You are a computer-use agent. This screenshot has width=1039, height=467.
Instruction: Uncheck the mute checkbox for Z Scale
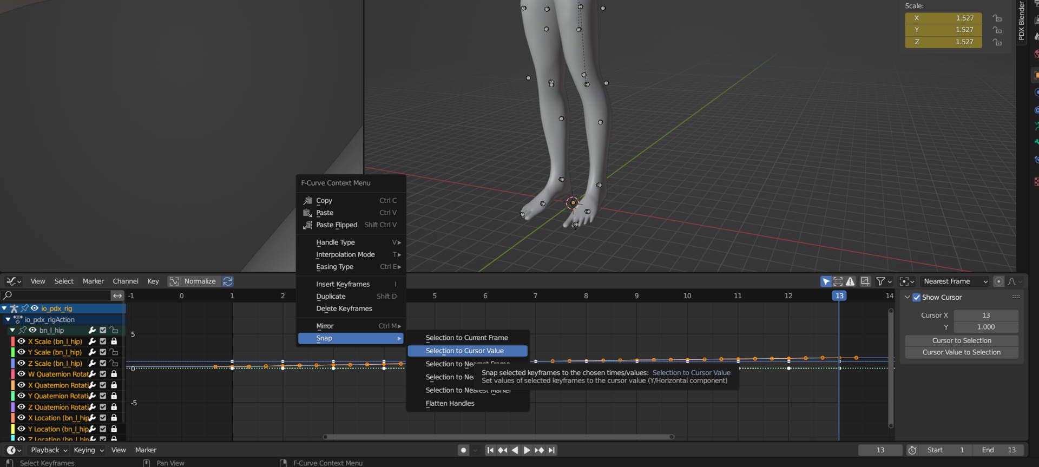click(103, 363)
